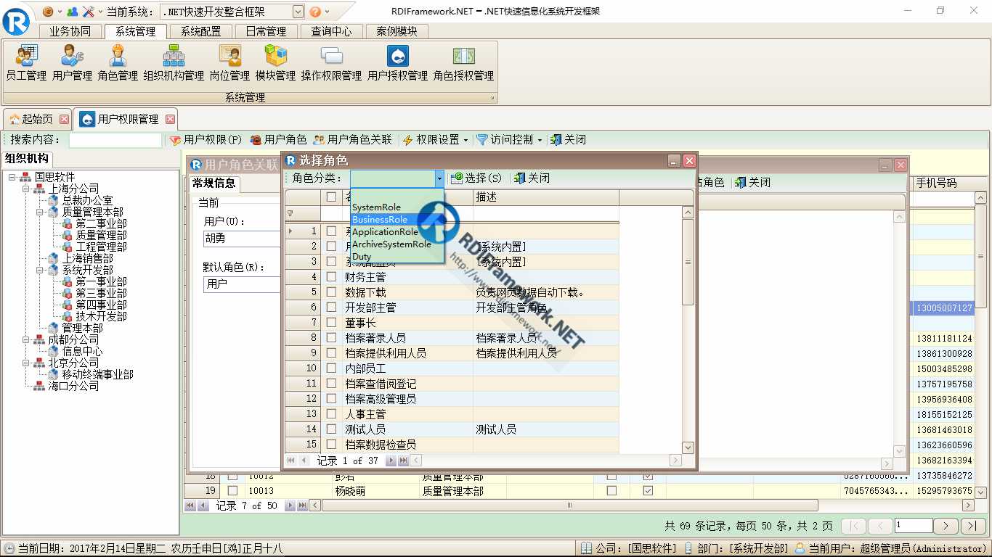This screenshot has width=992, height=557.
Task: Click the RDIFramework application logo button
Action: click(16, 20)
